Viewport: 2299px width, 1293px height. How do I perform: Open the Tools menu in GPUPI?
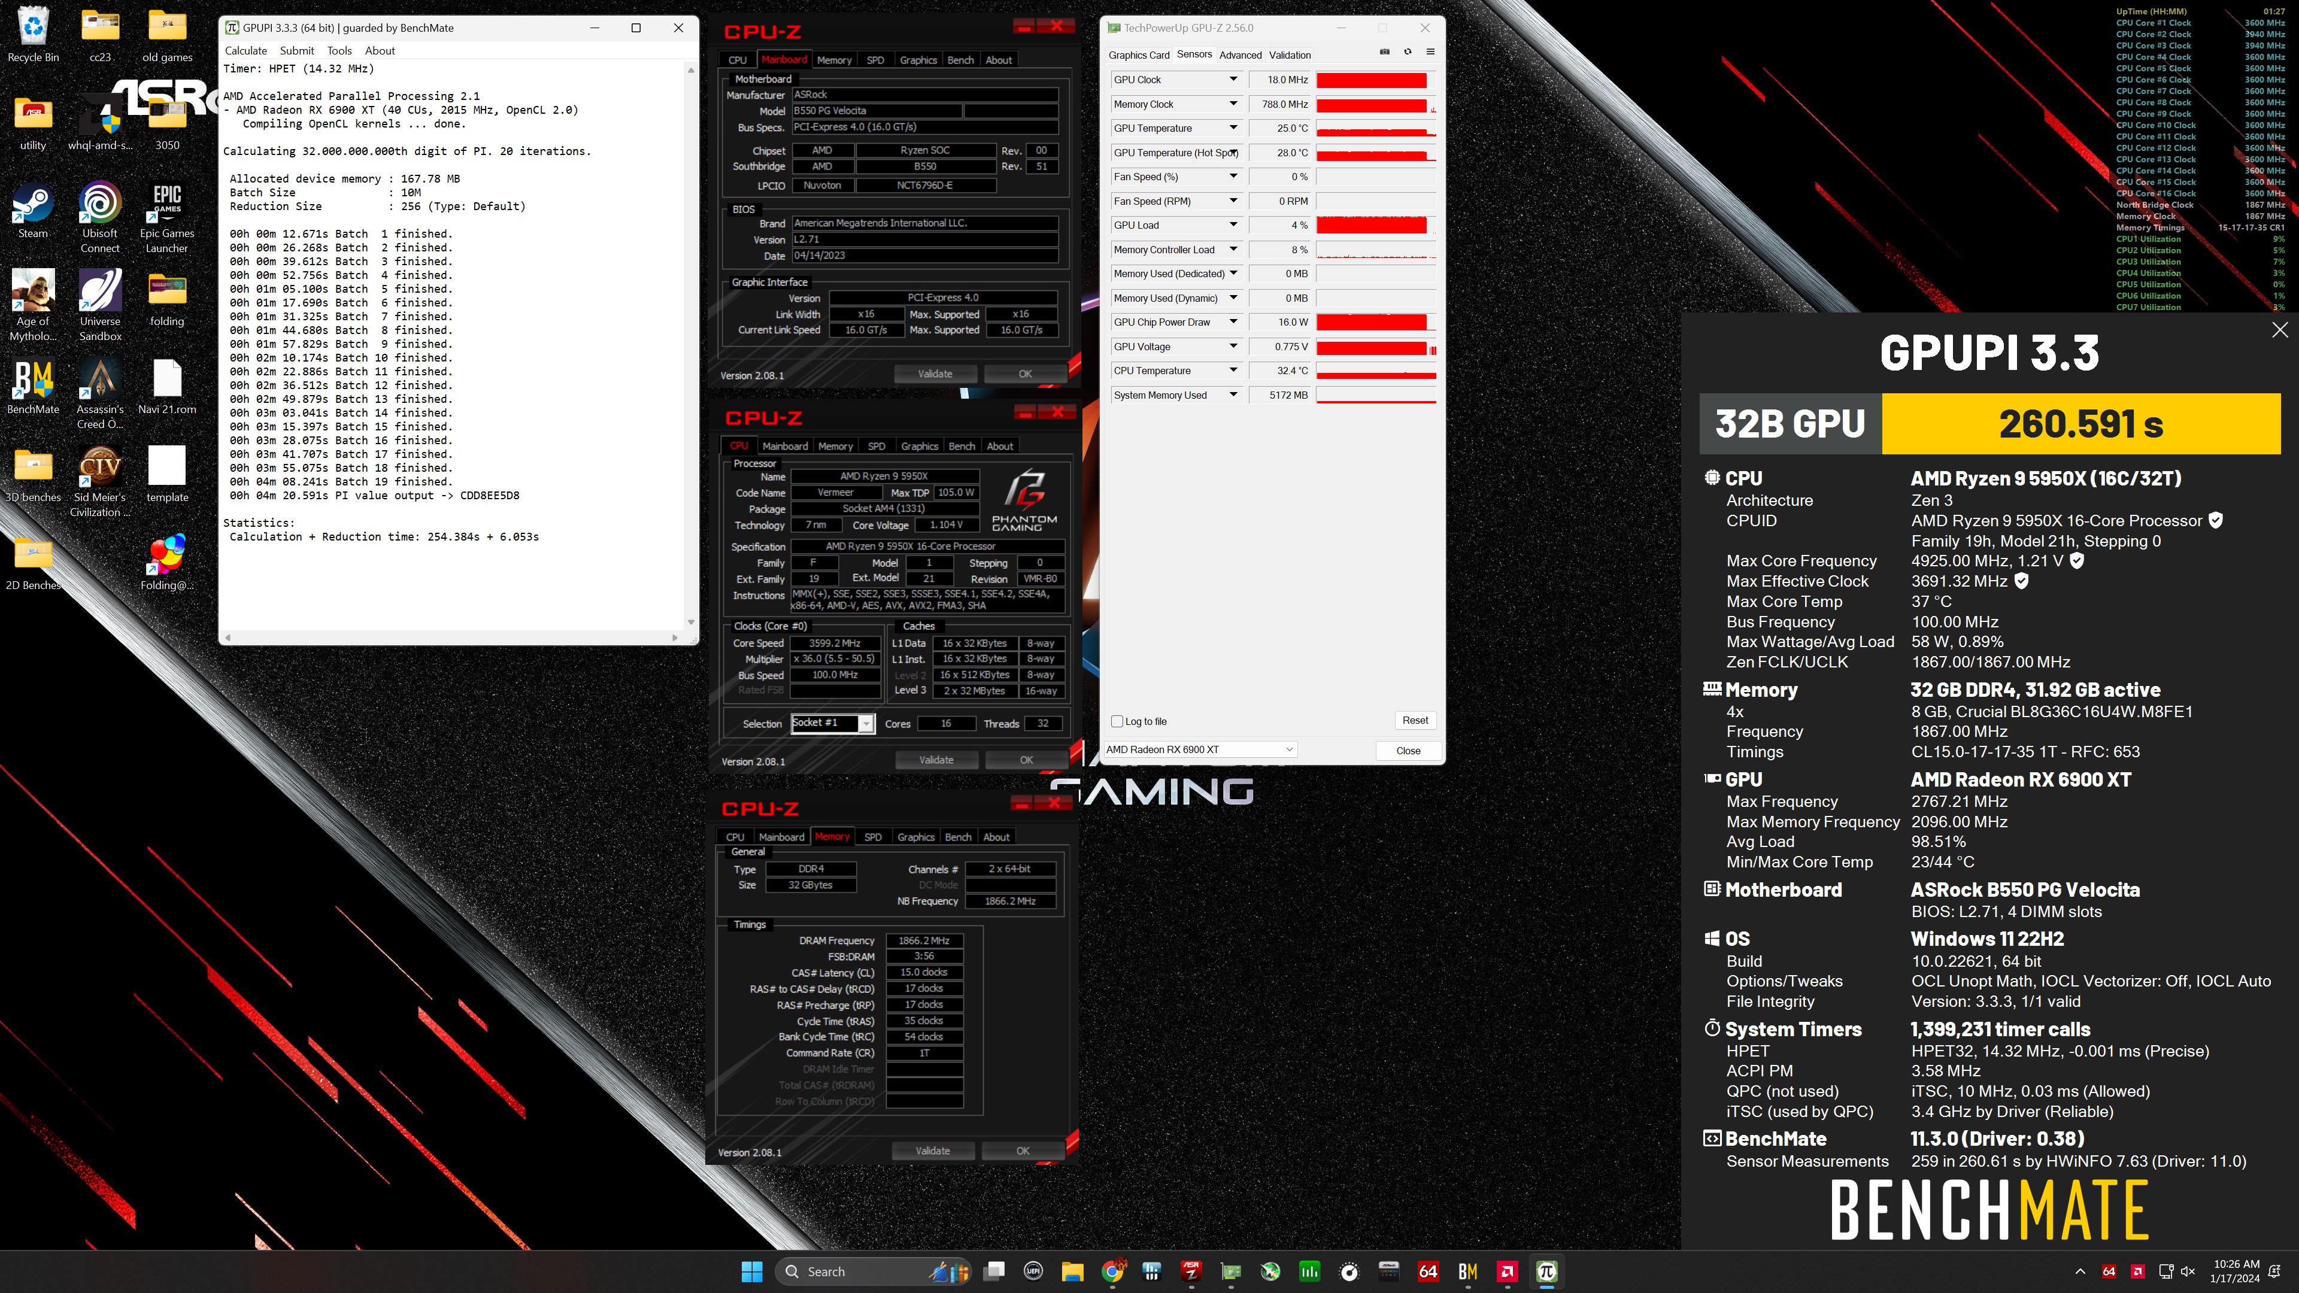click(339, 51)
